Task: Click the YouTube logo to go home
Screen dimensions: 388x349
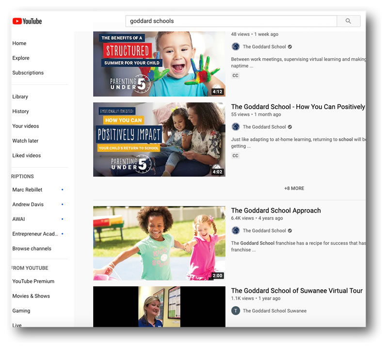Action: 27,21
